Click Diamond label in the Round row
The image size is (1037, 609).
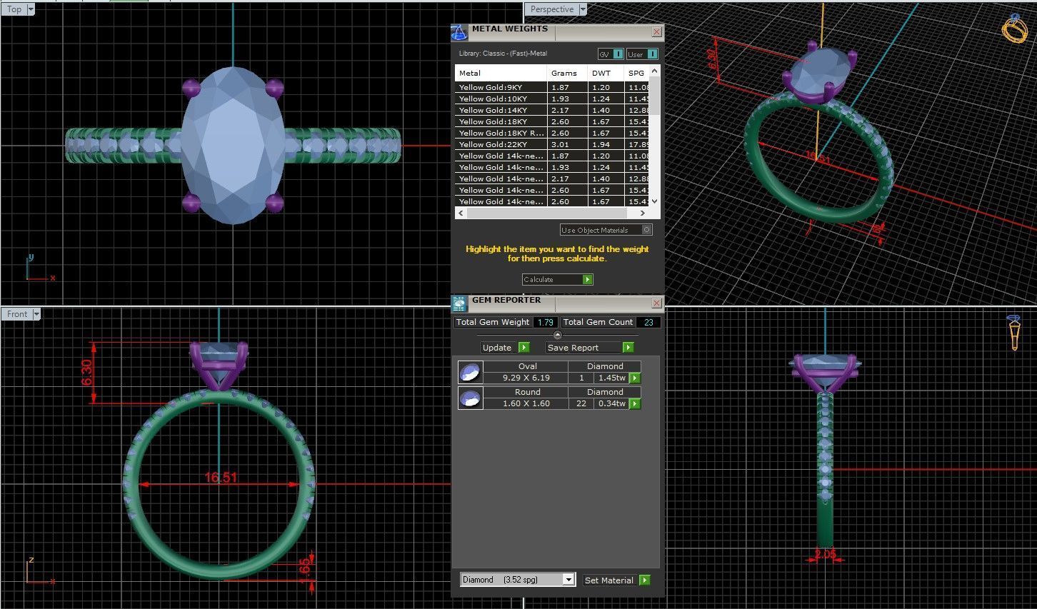coord(605,392)
